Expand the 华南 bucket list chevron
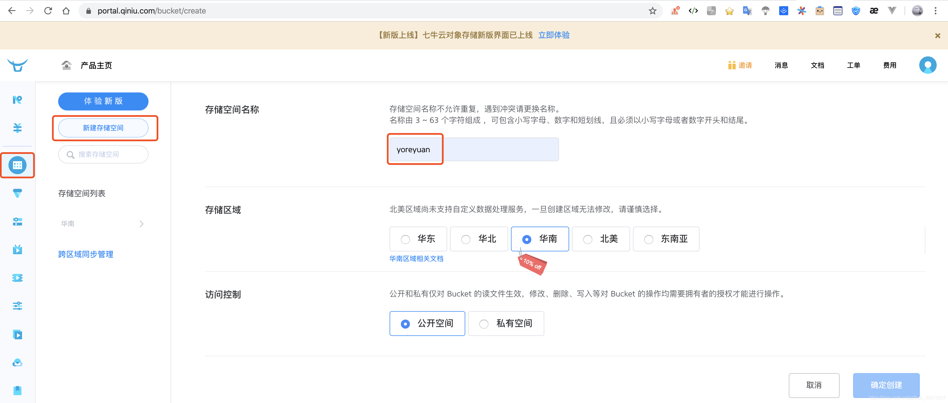948x403 pixels. tap(141, 224)
